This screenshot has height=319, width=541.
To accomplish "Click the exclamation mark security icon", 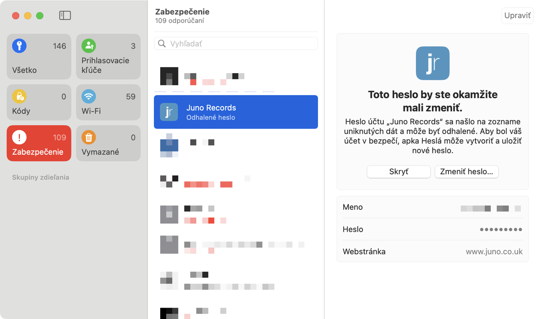I will pyautogui.click(x=19, y=137).
